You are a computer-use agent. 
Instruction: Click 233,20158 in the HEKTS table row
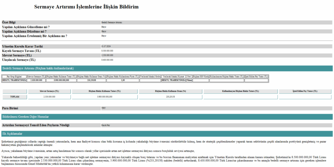click(91, 80)
